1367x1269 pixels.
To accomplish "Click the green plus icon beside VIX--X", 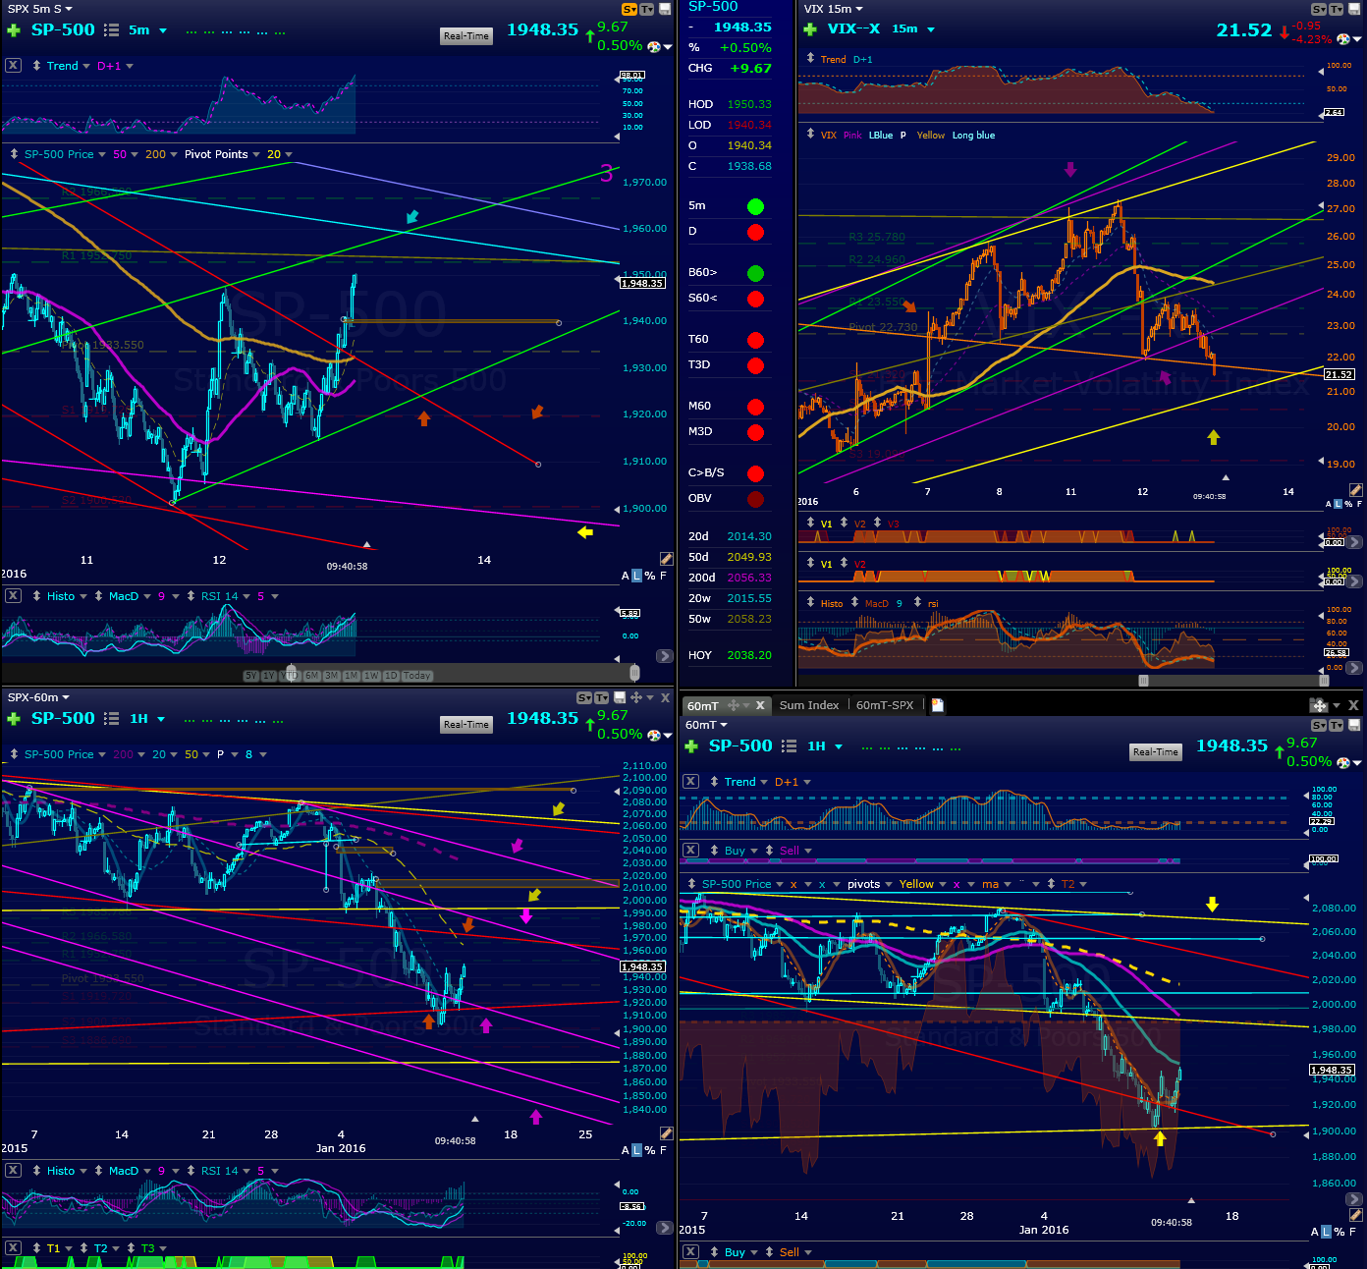I will click(x=810, y=29).
